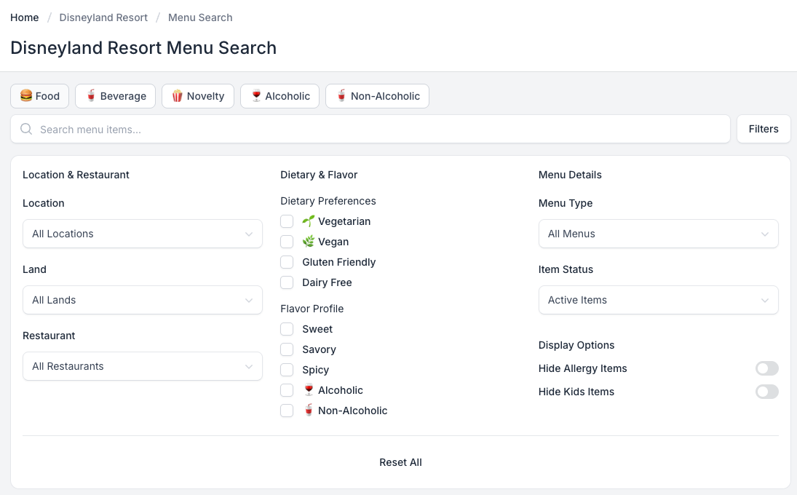
Task: Check the Gluten Friendly checkbox
Action: click(x=287, y=262)
